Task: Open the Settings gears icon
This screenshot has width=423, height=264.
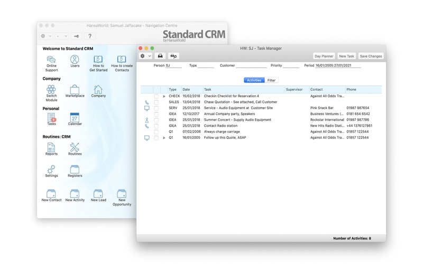Action: (x=51, y=171)
